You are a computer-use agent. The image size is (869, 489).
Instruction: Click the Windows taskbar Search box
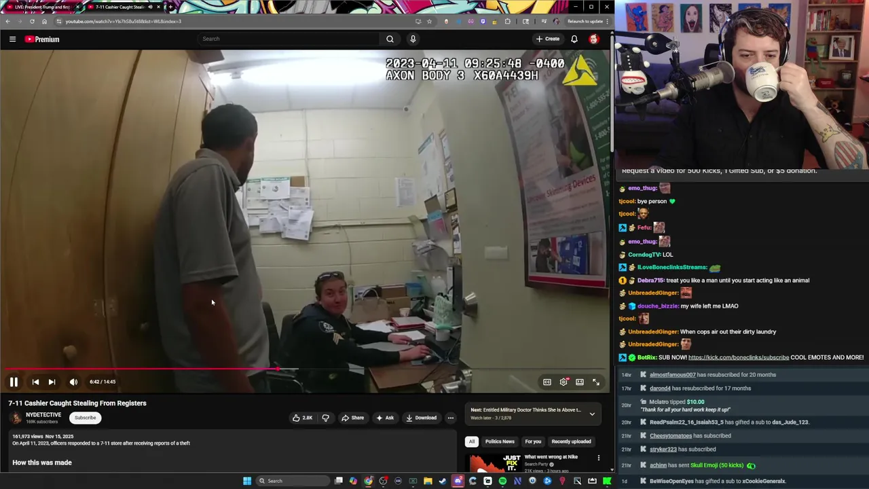tap(292, 481)
